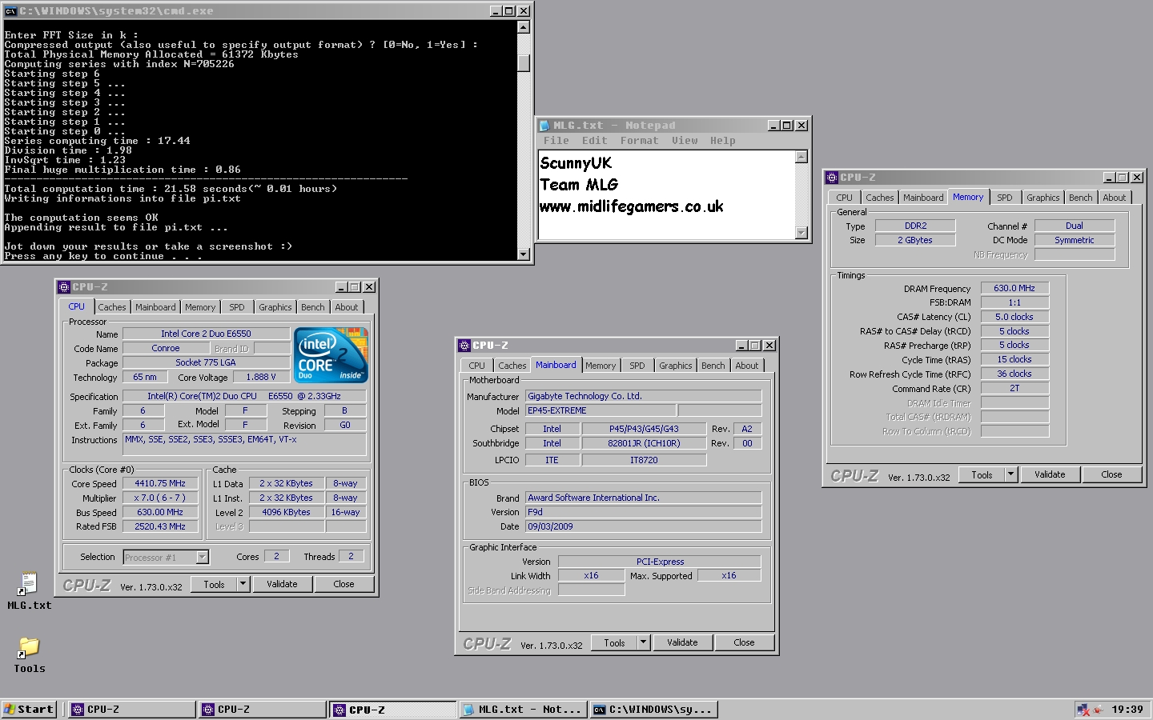
Task: Click the Tools button in the CPU-Z CPU window
Action: [x=214, y=584]
